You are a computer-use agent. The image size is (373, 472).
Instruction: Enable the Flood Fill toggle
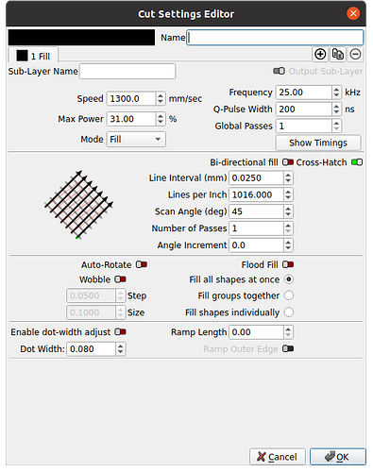click(288, 264)
